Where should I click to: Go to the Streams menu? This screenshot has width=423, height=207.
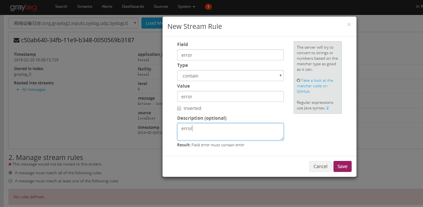click(84, 6)
